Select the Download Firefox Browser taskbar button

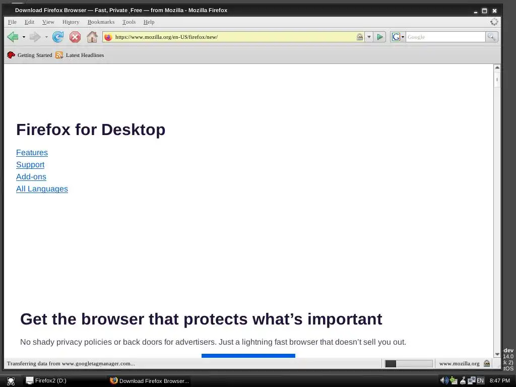click(149, 381)
